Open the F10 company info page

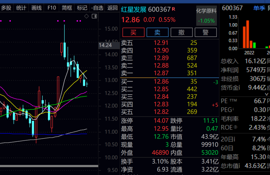[52, 8]
